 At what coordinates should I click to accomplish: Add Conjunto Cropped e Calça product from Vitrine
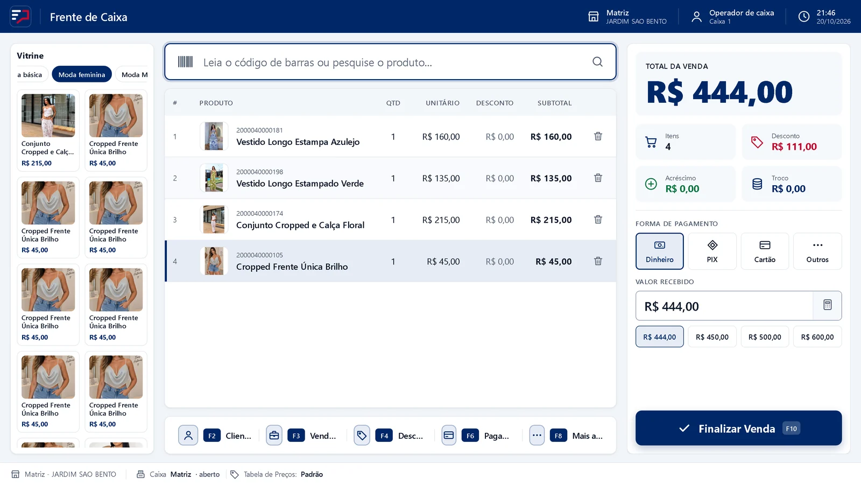[x=48, y=130]
